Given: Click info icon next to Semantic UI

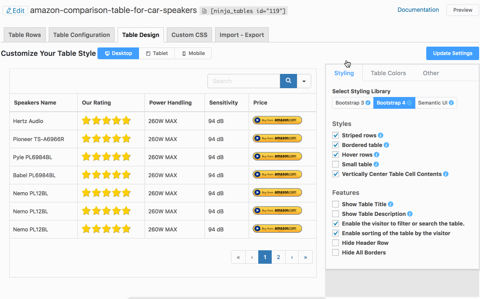Looking at the screenshot, I should tap(451, 103).
